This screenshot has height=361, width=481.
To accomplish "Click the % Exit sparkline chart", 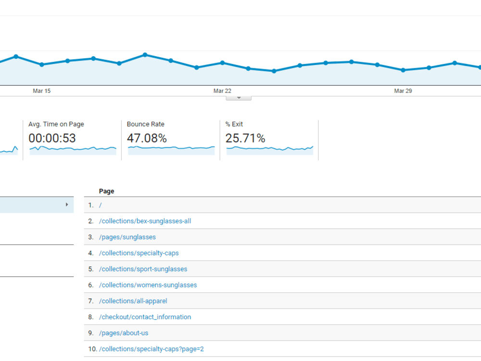I will pos(270,150).
